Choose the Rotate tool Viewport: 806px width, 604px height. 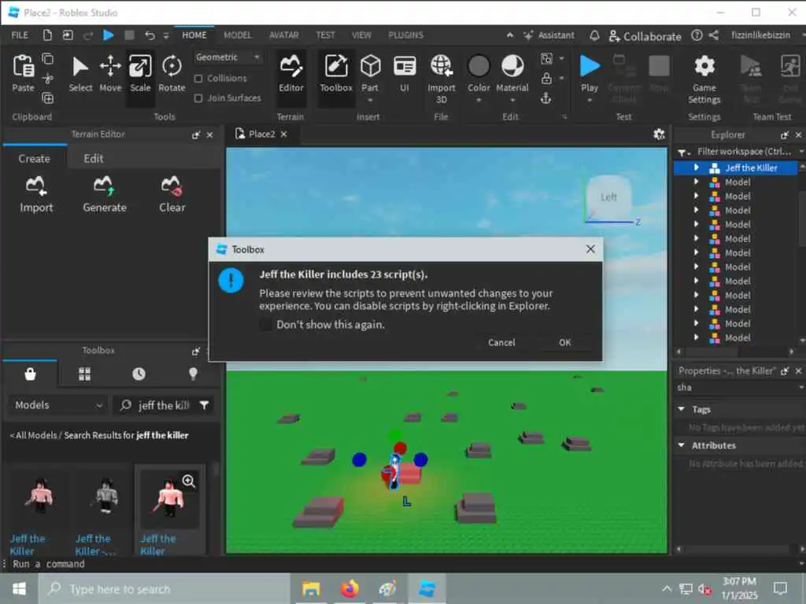pos(172,73)
